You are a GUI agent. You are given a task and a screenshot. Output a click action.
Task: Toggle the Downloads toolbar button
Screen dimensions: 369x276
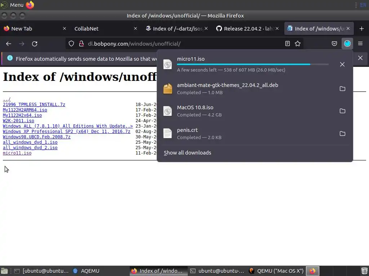347,43
